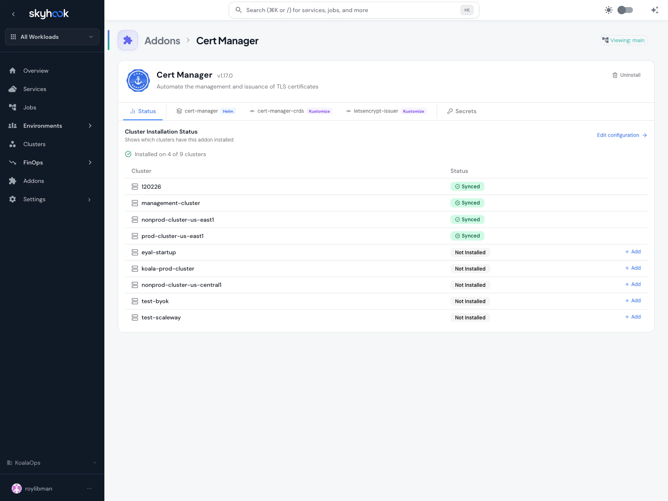The image size is (668, 501).
Task: Click Uninstall for Cert Manager
Action: point(626,75)
